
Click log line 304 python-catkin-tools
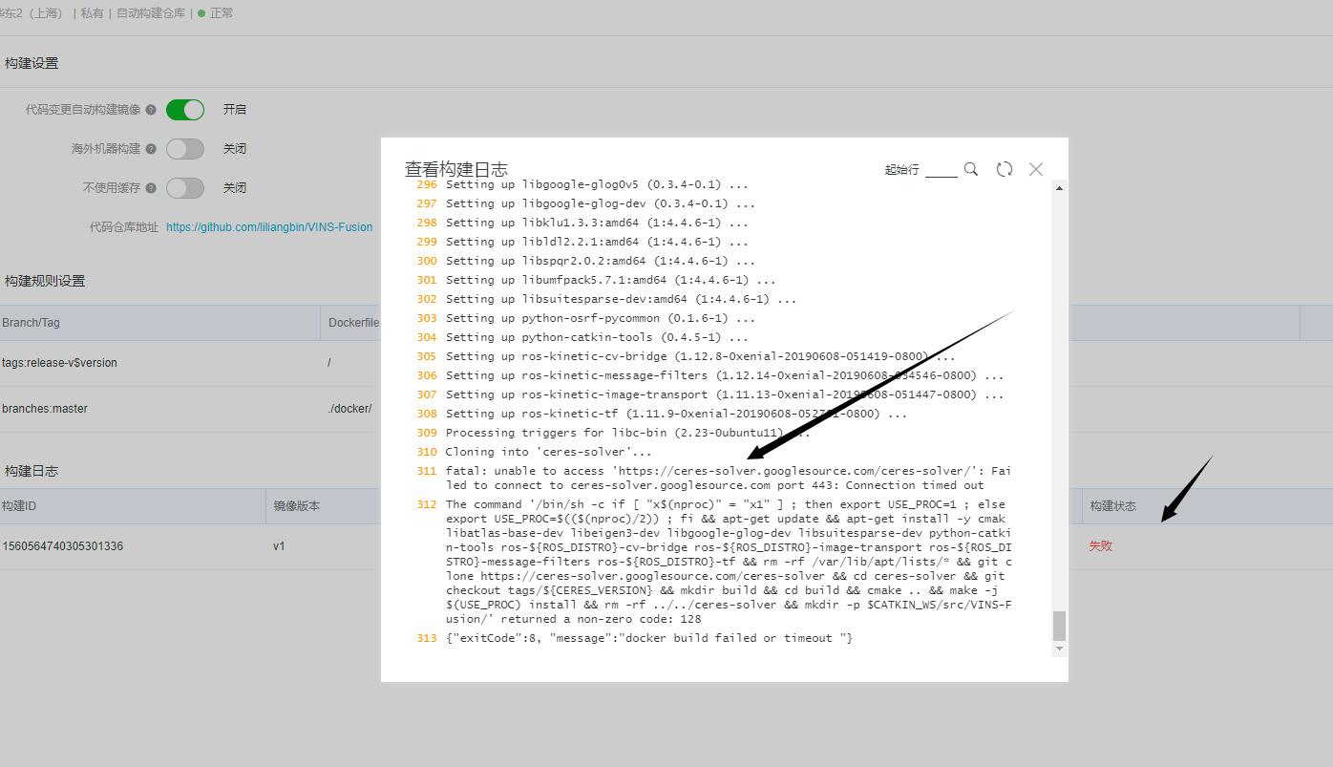click(x=597, y=337)
